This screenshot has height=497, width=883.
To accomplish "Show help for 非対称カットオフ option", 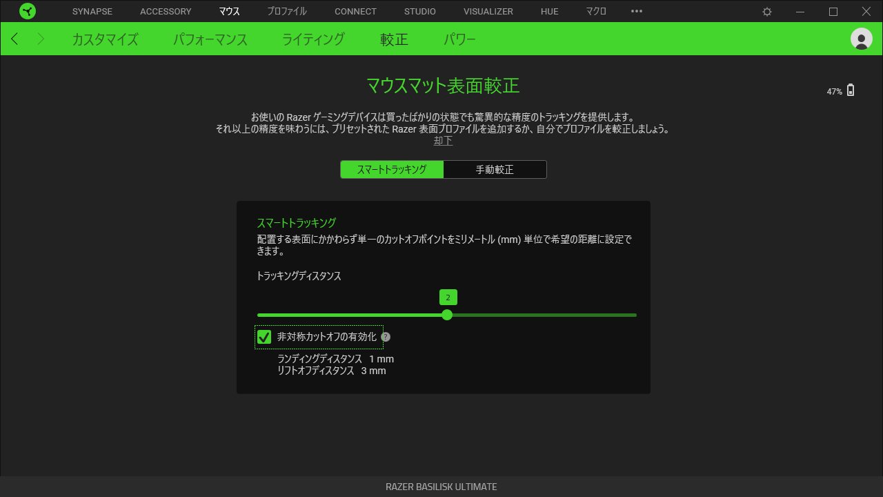I will pos(386,337).
